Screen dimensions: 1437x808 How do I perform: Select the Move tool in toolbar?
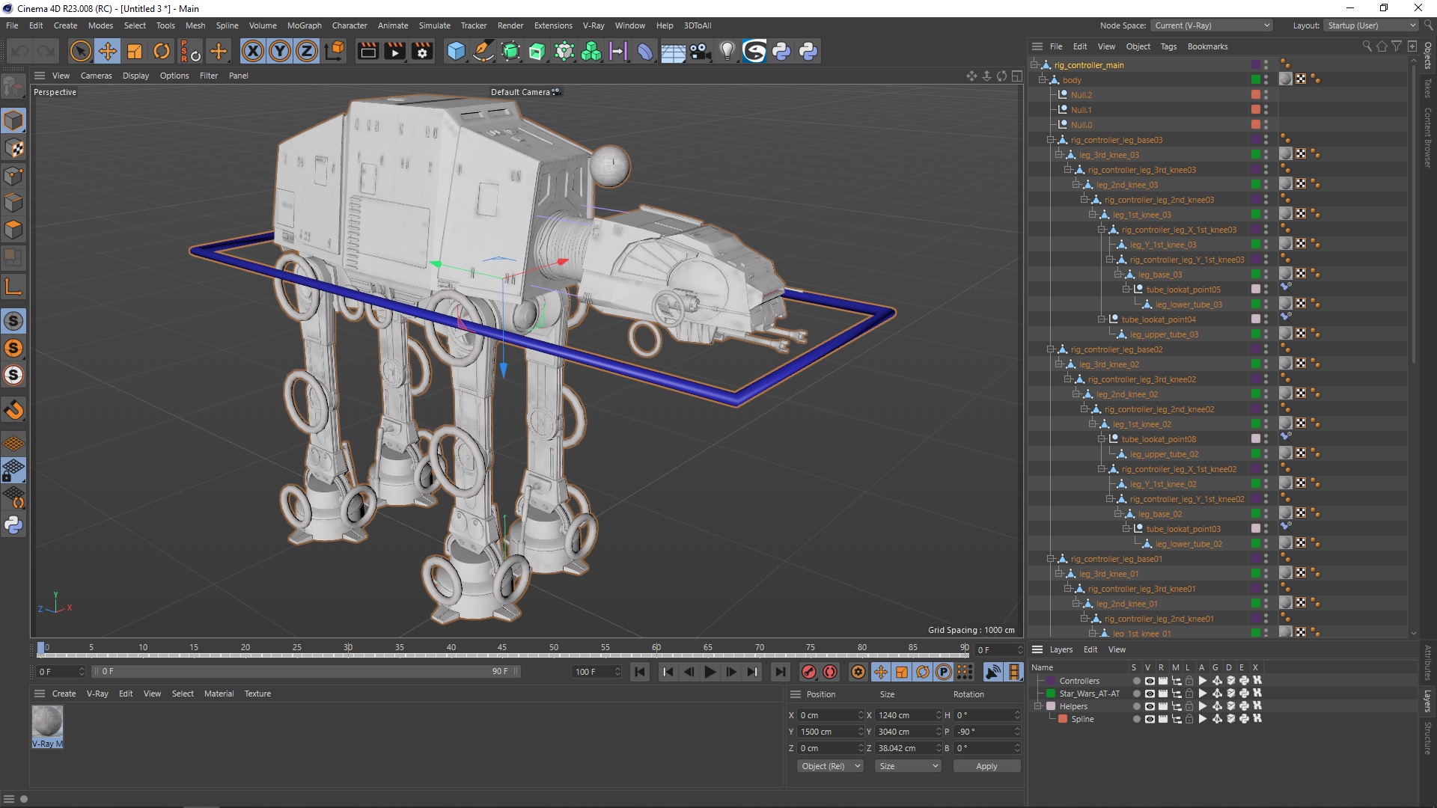click(x=106, y=52)
